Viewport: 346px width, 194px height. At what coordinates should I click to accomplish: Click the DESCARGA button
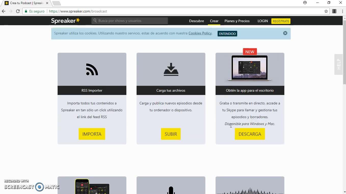pyautogui.click(x=250, y=134)
